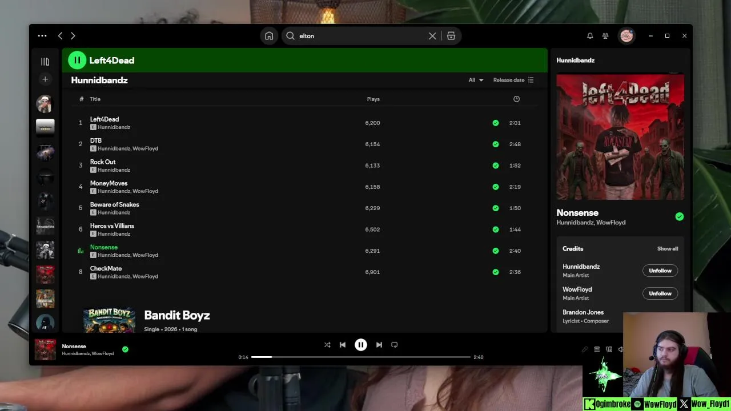The image size is (731, 411).
Task: Open the Friend Activity icon
Action: 605,35
